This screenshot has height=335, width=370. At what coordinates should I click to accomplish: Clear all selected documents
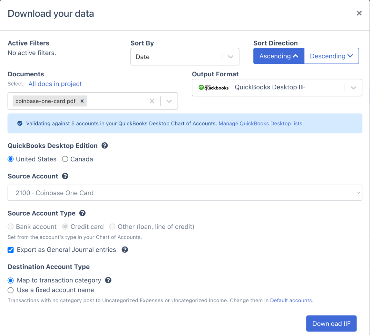coord(152,101)
